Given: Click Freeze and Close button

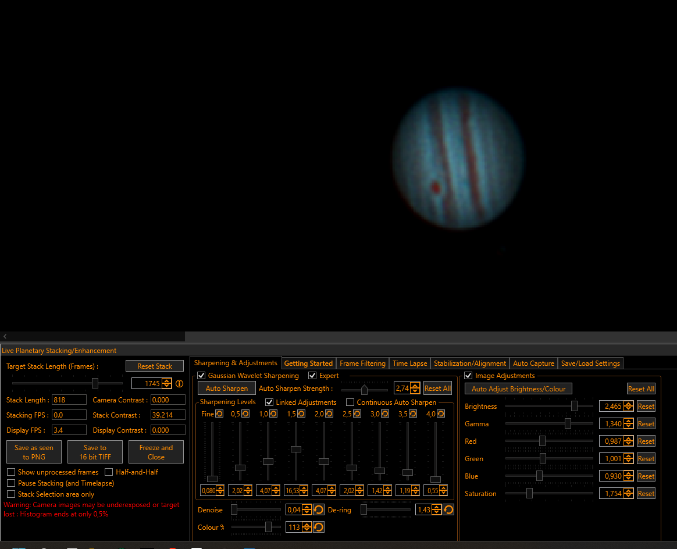Looking at the screenshot, I should [156, 452].
